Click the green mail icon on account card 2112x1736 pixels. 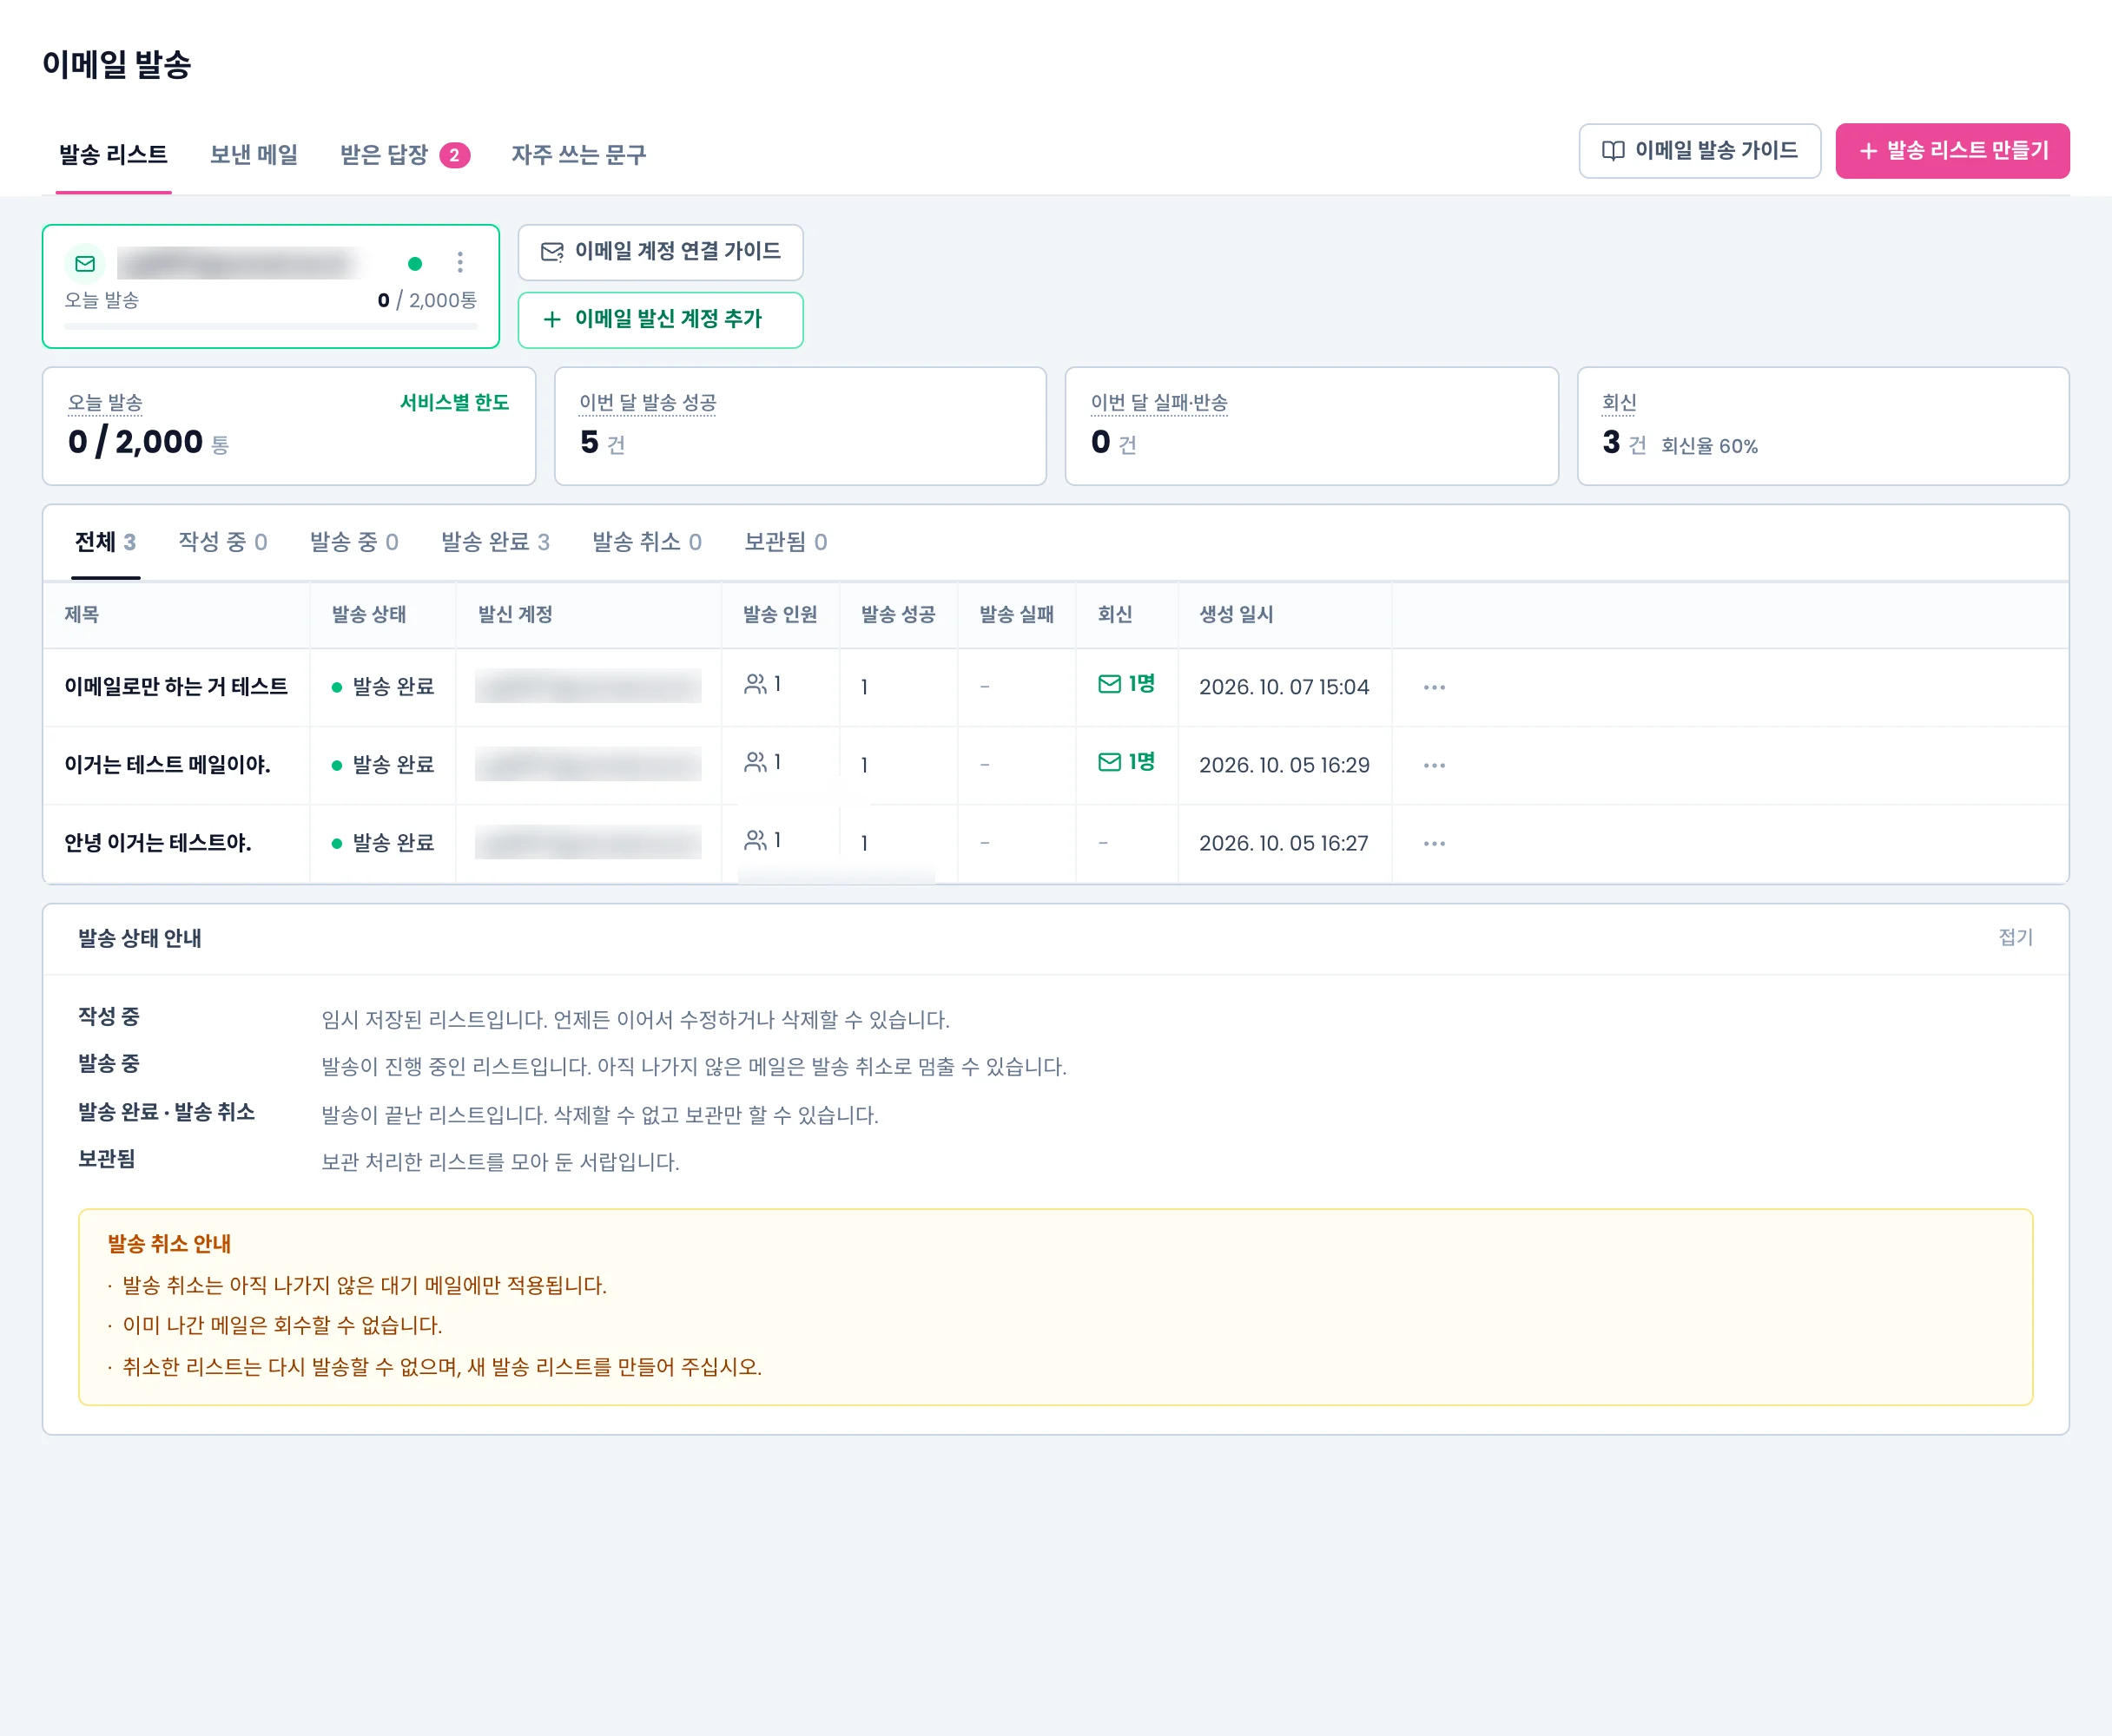pos(85,264)
